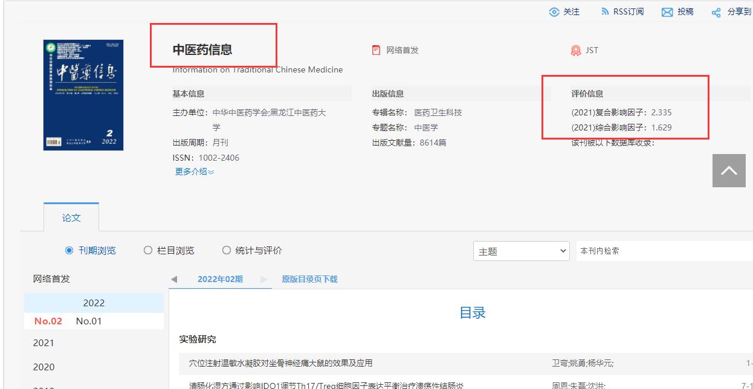The width and height of the screenshot is (753, 389).
Task: Click the 网络首发 online-first icon
Action: point(376,51)
